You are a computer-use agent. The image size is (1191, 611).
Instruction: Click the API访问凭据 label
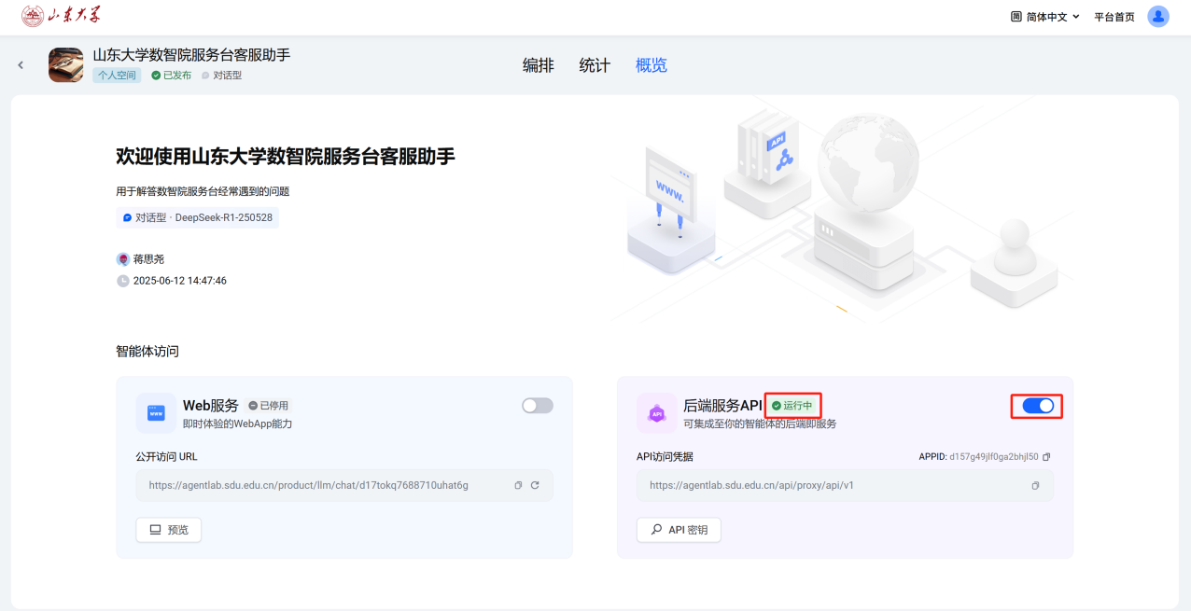(666, 457)
